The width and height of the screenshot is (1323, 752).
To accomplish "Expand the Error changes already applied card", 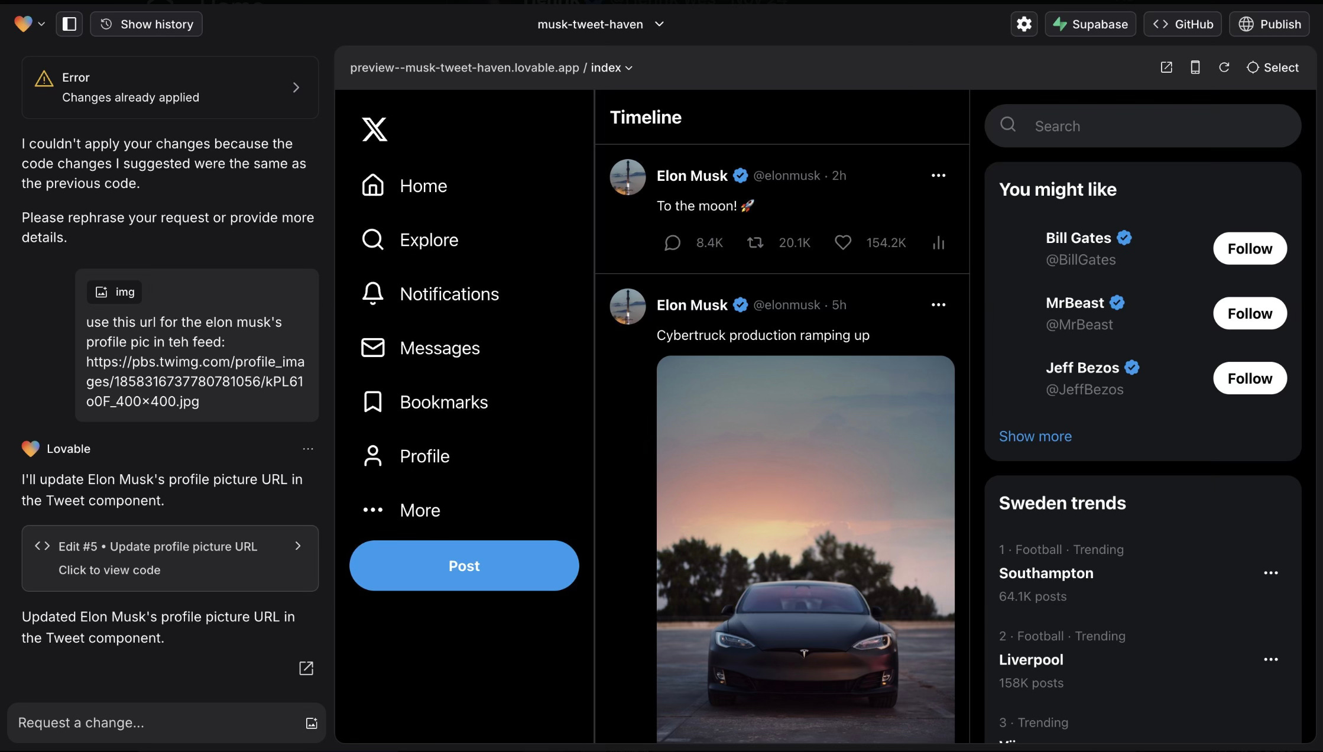I will click(x=170, y=87).
